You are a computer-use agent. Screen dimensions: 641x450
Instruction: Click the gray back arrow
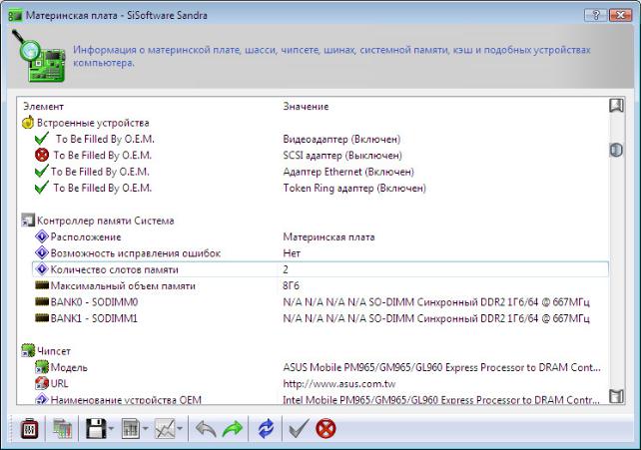206,430
